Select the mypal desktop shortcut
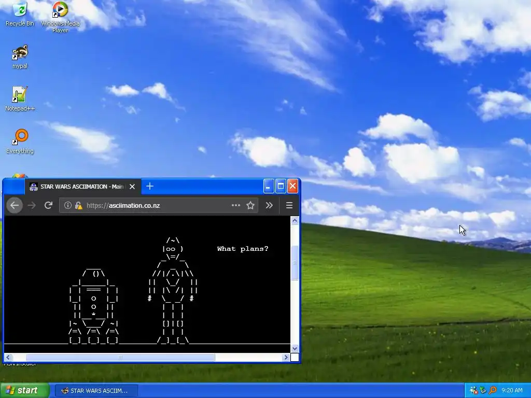Viewport: 531px width, 398px height. point(20,56)
